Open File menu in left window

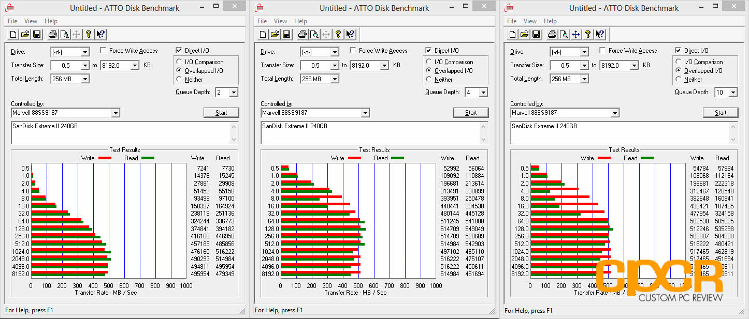[12, 21]
